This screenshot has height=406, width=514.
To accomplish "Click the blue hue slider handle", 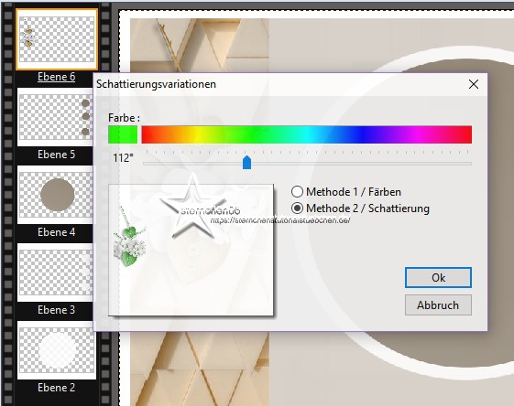I will (246, 162).
